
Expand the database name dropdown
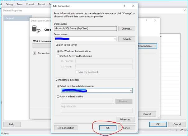131,91
